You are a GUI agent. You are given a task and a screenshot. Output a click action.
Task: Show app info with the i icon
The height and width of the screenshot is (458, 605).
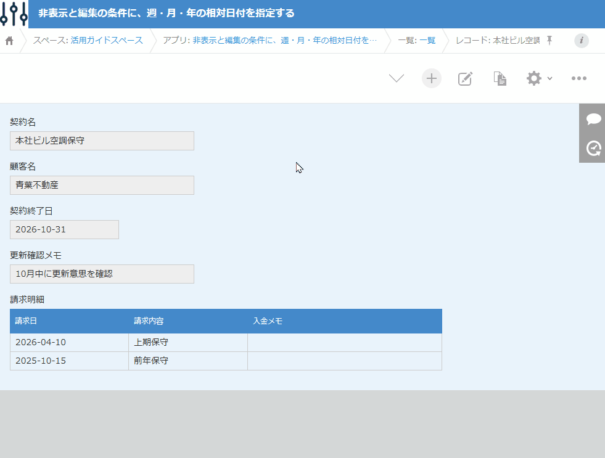pos(582,41)
